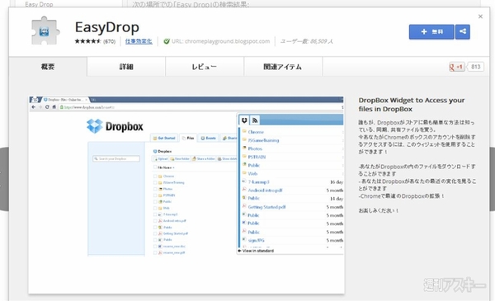
Task: Open the レビュー reviews tab
Action: (205, 67)
